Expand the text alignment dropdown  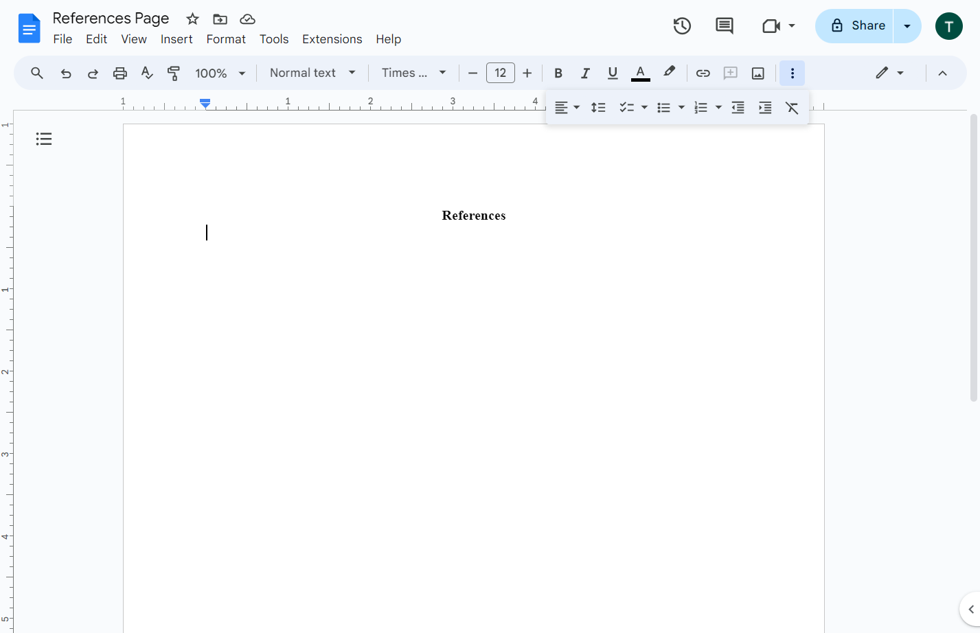point(567,108)
